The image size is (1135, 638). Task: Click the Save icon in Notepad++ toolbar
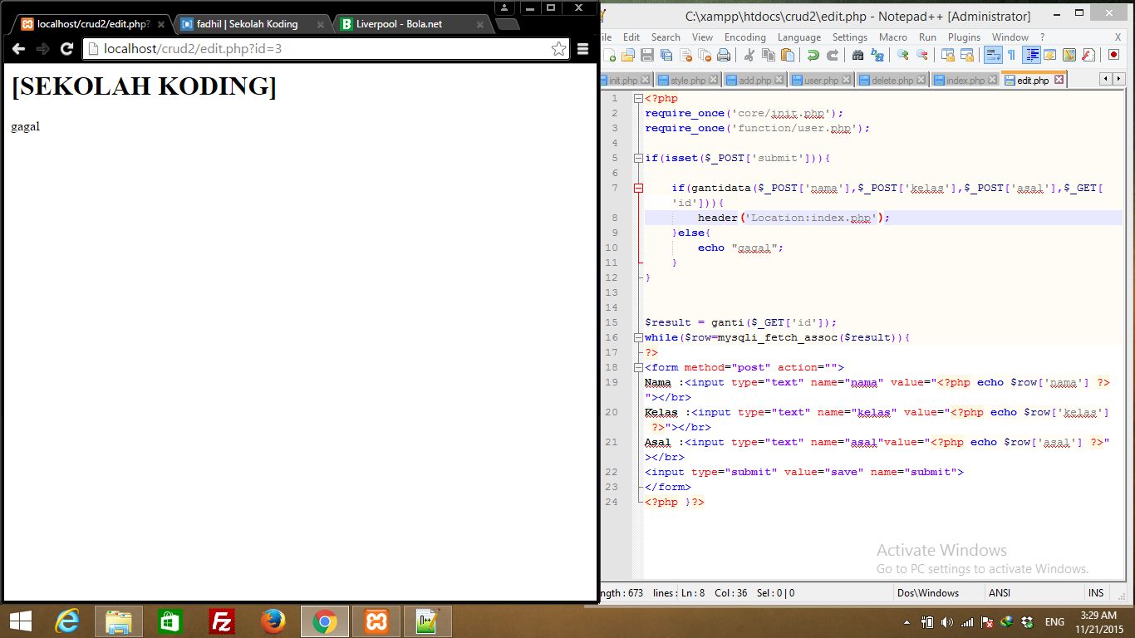646,55
